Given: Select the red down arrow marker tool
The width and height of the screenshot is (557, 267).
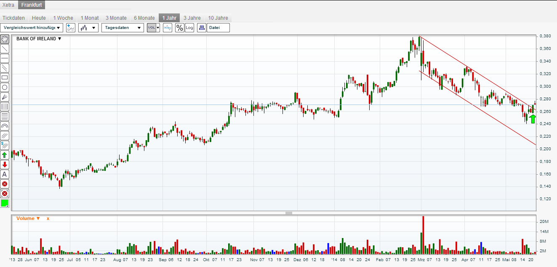Looking at the screenshot, I should click(x=5, y=165).
